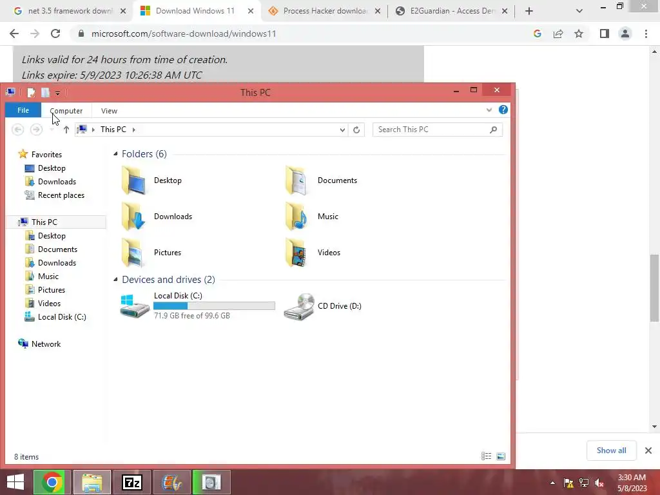Click the Chrome page vertical scrollbar thumb

(x=654, y=288)
